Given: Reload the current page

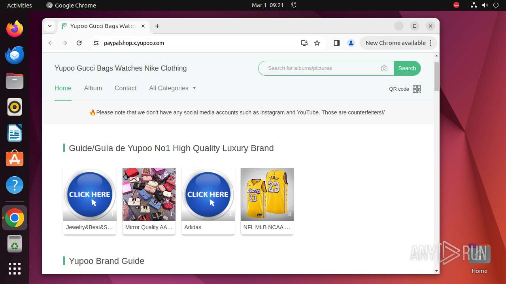Looking at the screenshot, I should click(x=79, y=43).
